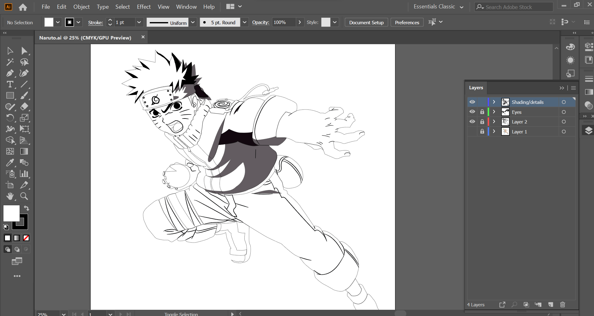Screen dimensions: 594x316
Task: Expand the Eyes layer contents
Action: (x=494, y=112)
